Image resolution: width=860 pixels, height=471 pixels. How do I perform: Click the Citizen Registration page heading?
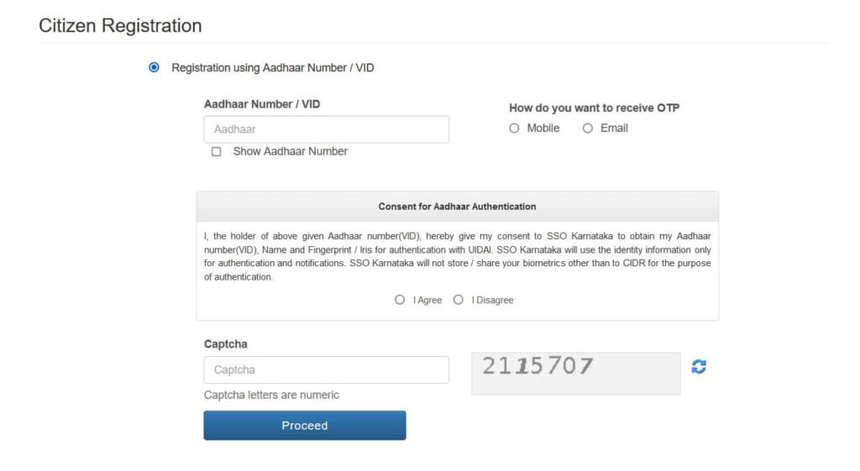[120, 26]
